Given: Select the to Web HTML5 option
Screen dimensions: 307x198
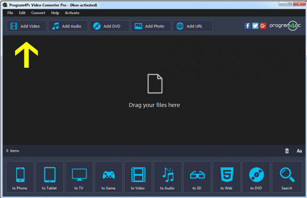Looking at the screenshot, I should pyautogui.click(x=227, y=177).
